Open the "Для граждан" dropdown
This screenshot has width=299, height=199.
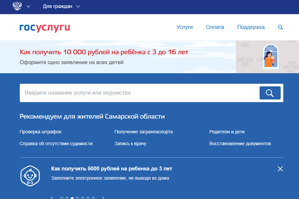click(61, 7)
